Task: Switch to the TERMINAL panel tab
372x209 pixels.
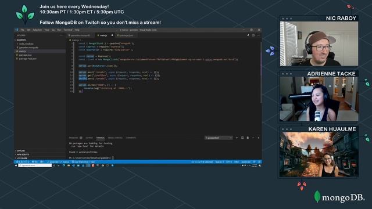Action: [x=100, y=138]
